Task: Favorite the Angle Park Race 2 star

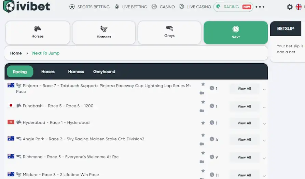Action: pyautogui.click(x=203, y=135)
